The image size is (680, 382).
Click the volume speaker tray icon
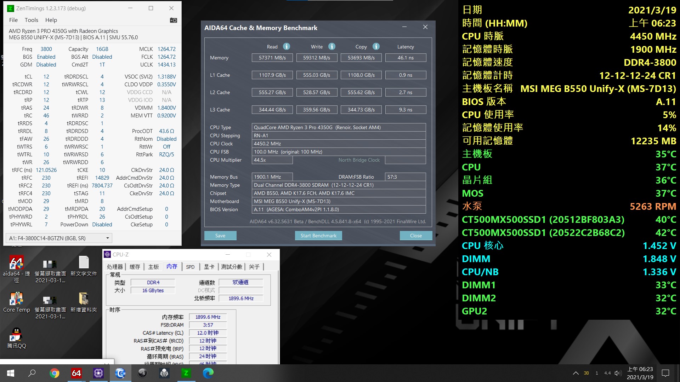pos(618,373)
